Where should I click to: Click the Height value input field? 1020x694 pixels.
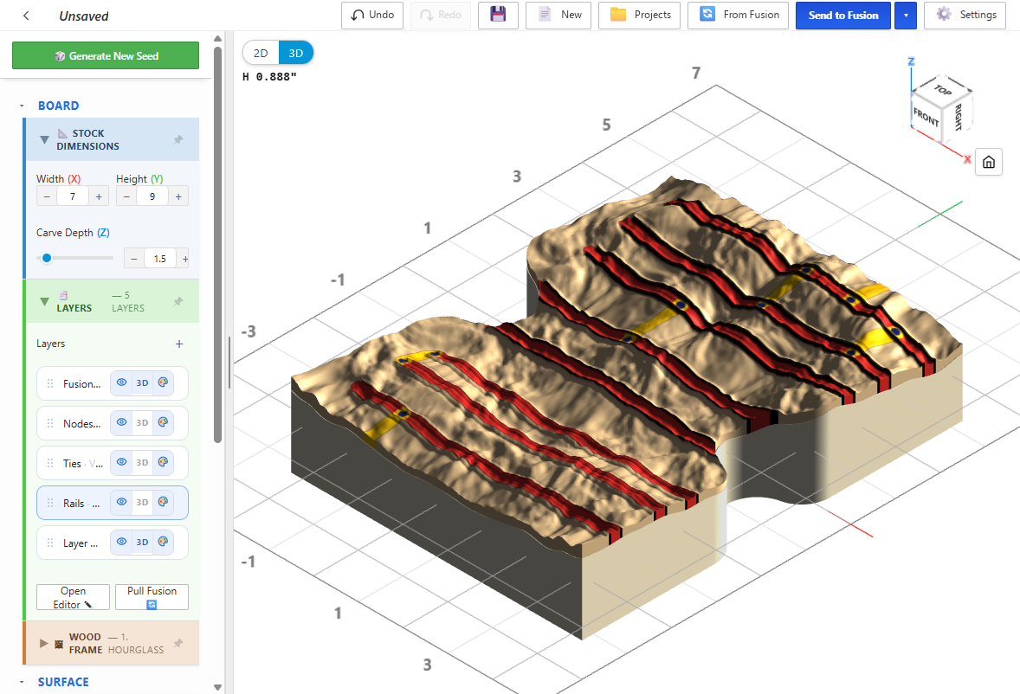click(152, 196)
